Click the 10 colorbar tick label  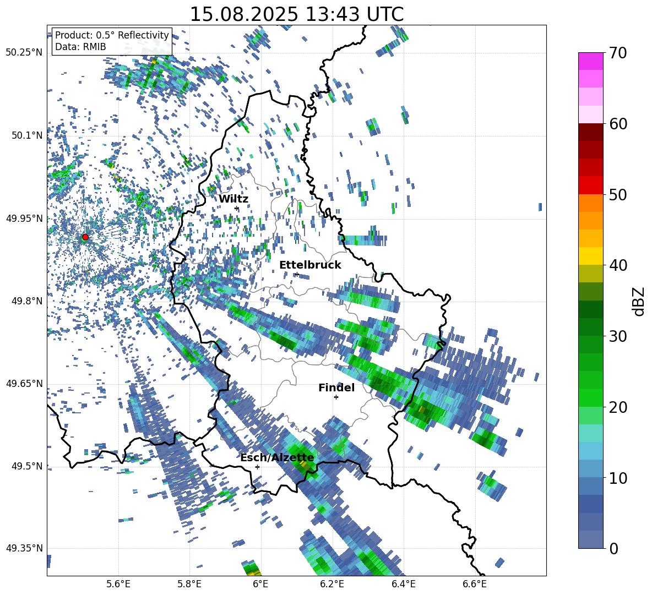pos(618,478)
